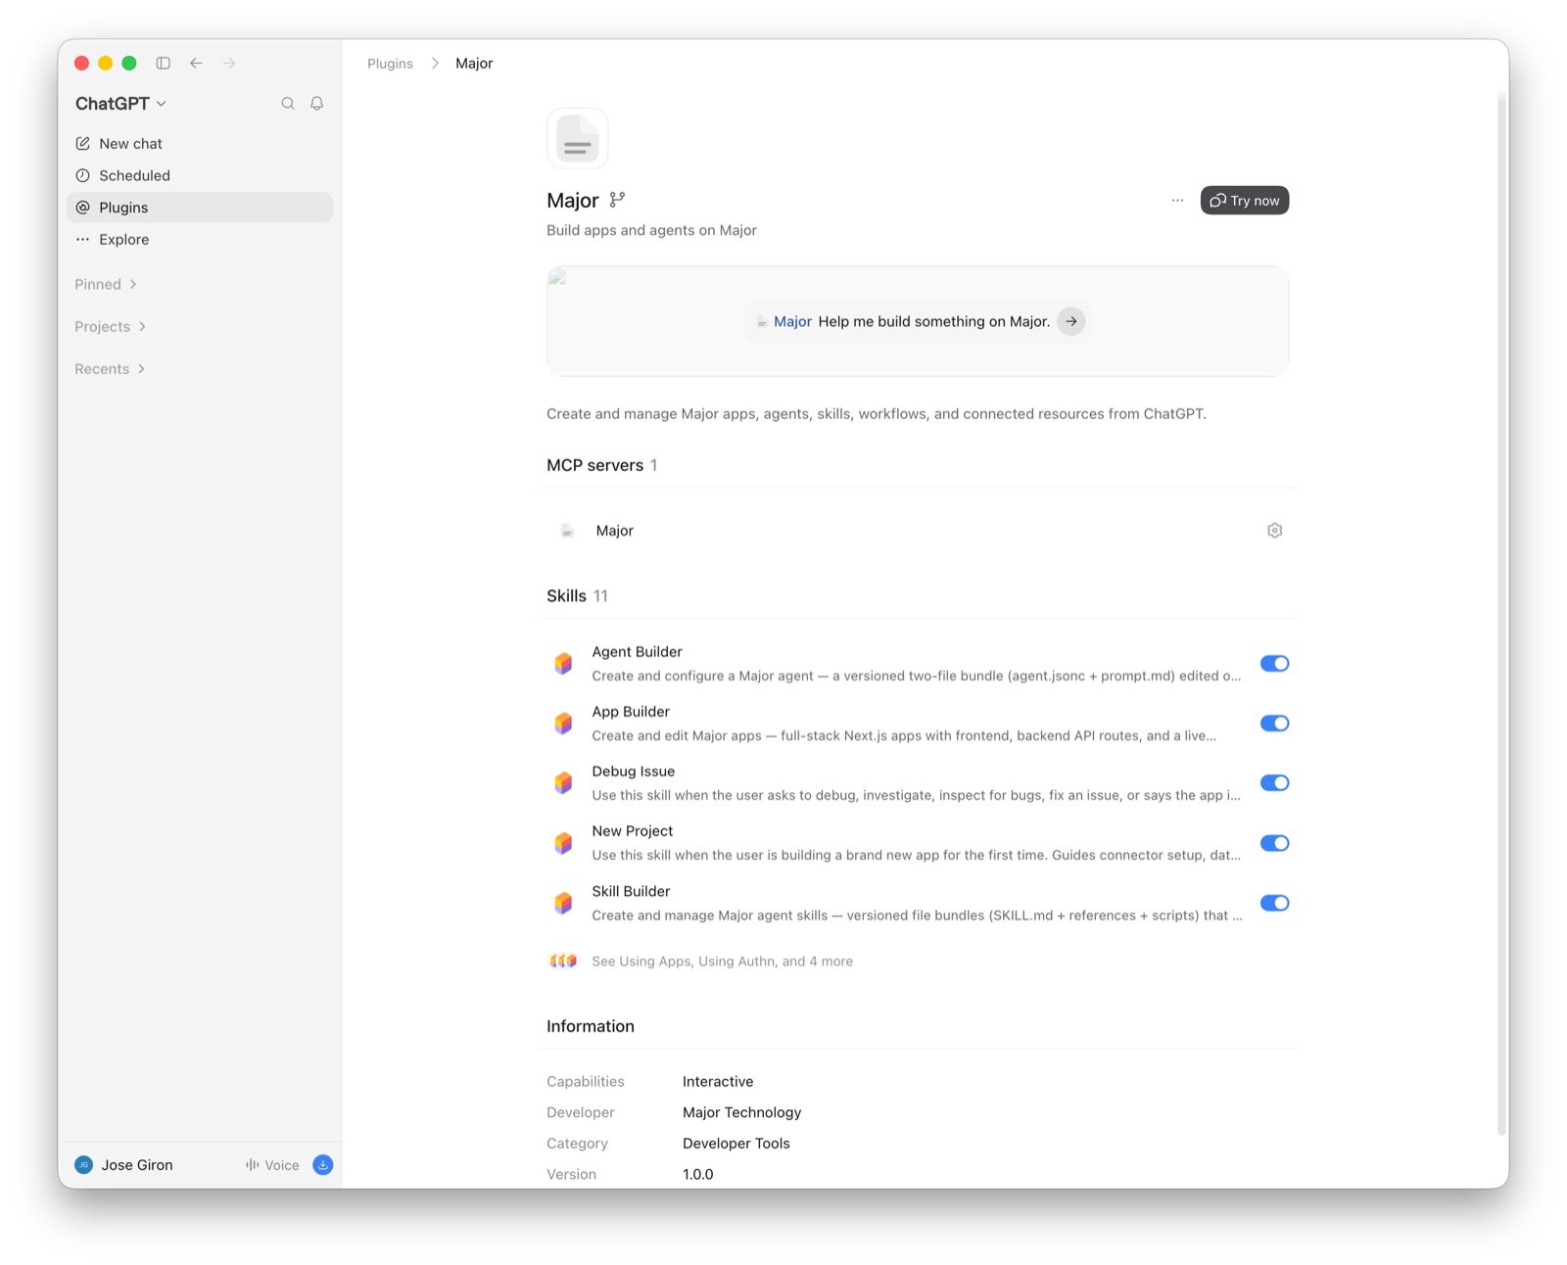This screenshot has width=1567, height=1265.
Task: Click the Agent Builder skill icon
Action: point(563,663)
